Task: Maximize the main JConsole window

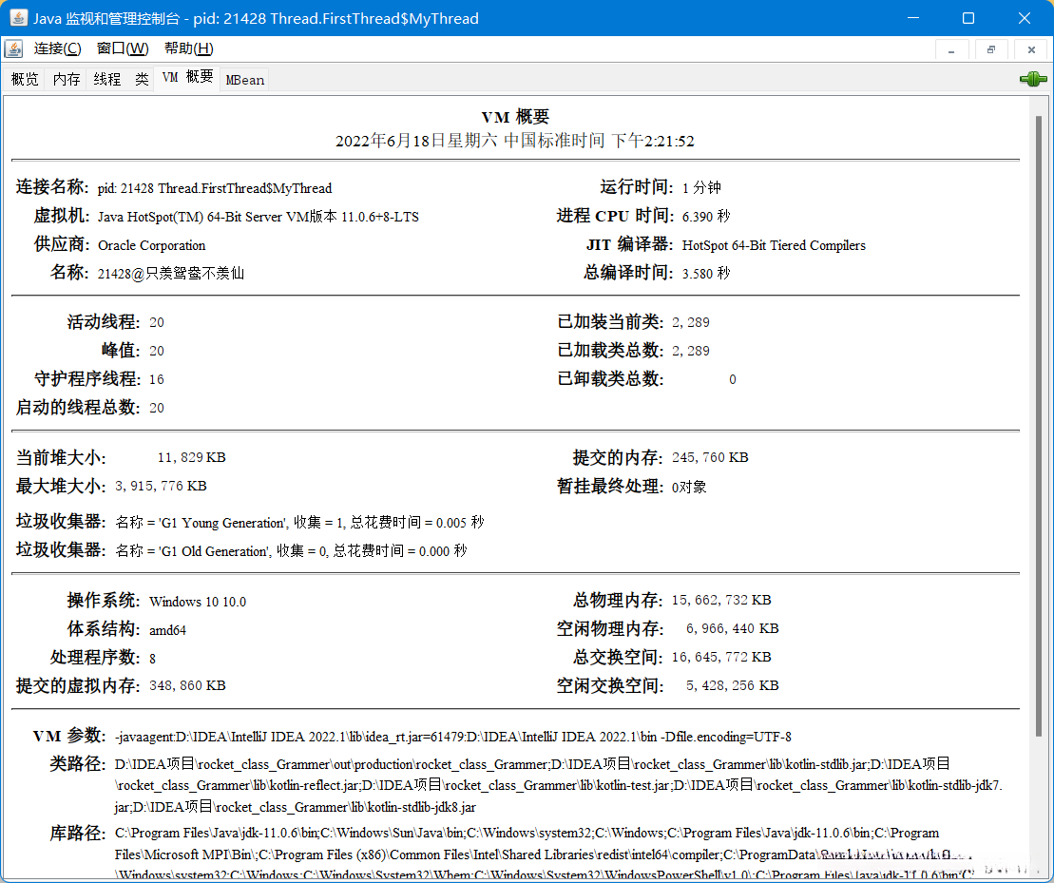Action: click(968, 18)
